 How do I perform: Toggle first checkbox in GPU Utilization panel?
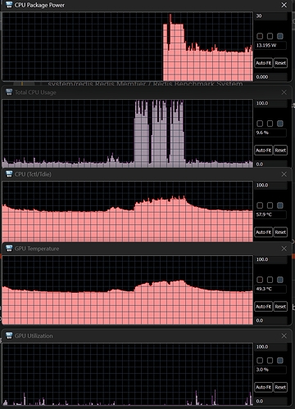point(260,361)
